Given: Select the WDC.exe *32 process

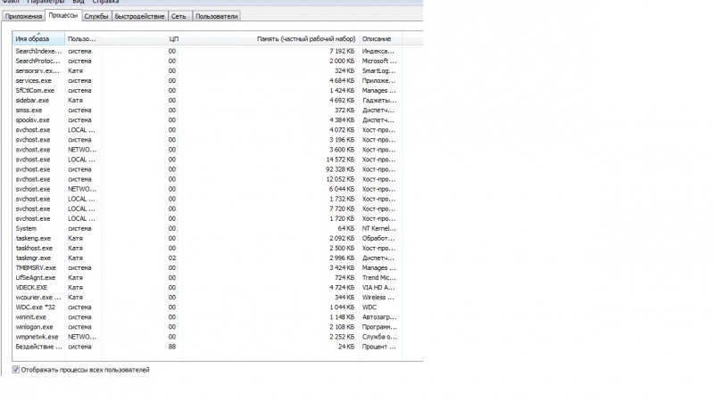Looking at the screenshot, I should pos(207,307).
